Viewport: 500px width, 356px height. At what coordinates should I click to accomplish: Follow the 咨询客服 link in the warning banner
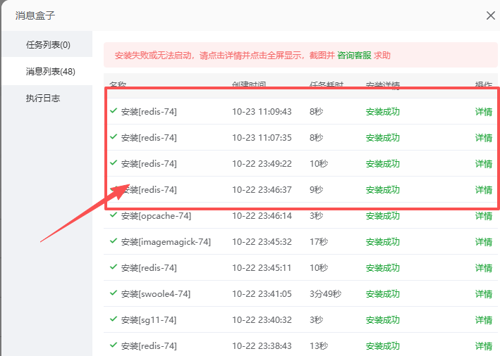pyautogui.click(x=354, y=56)
